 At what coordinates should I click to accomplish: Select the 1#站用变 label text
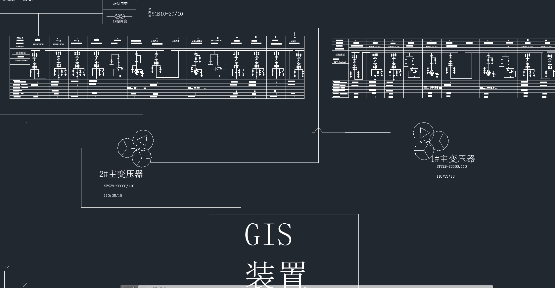coord(120,21)
